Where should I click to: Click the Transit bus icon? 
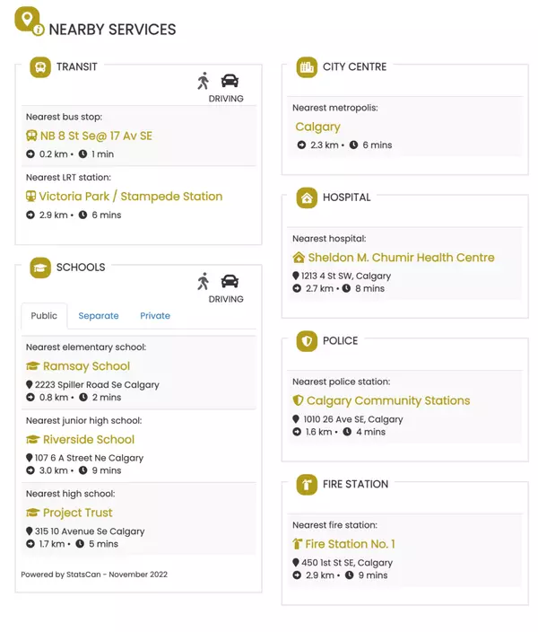(x=40, y=67)
